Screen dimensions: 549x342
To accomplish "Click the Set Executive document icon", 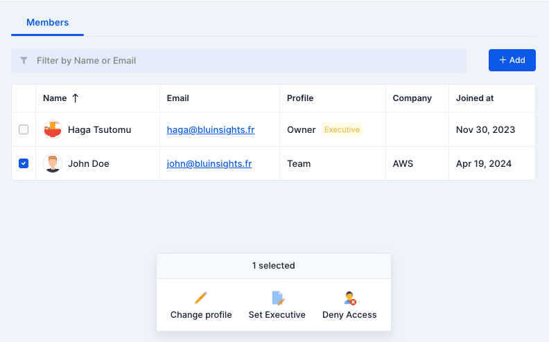I will click(x=278, y=298).
